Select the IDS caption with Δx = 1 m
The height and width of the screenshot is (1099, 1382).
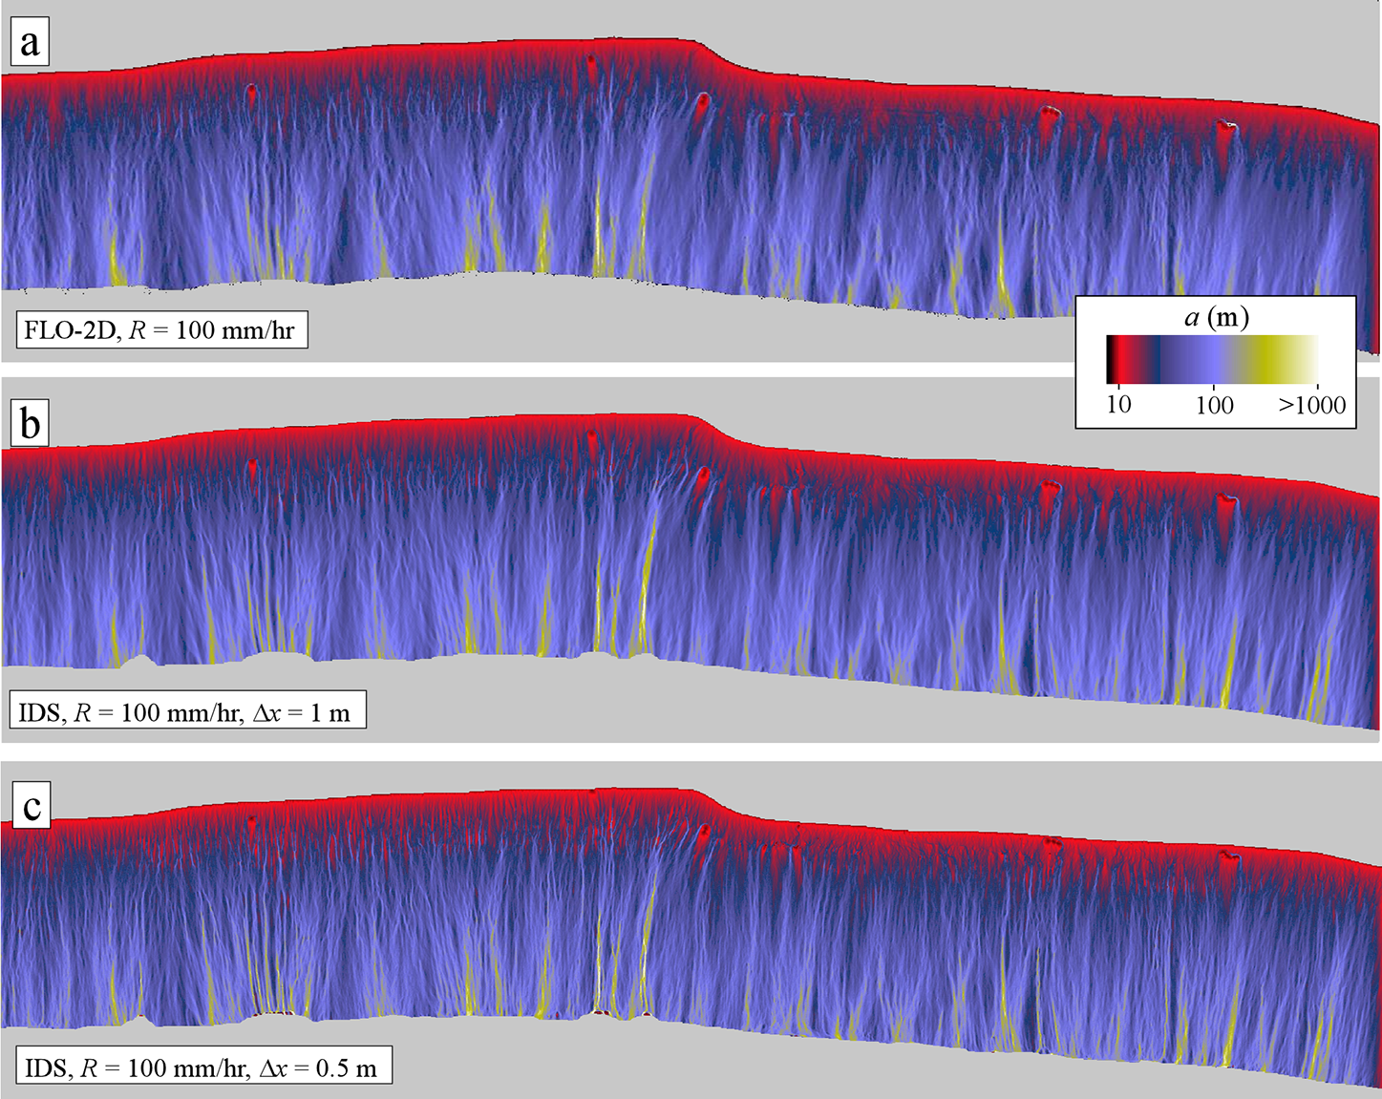[187, 712]
